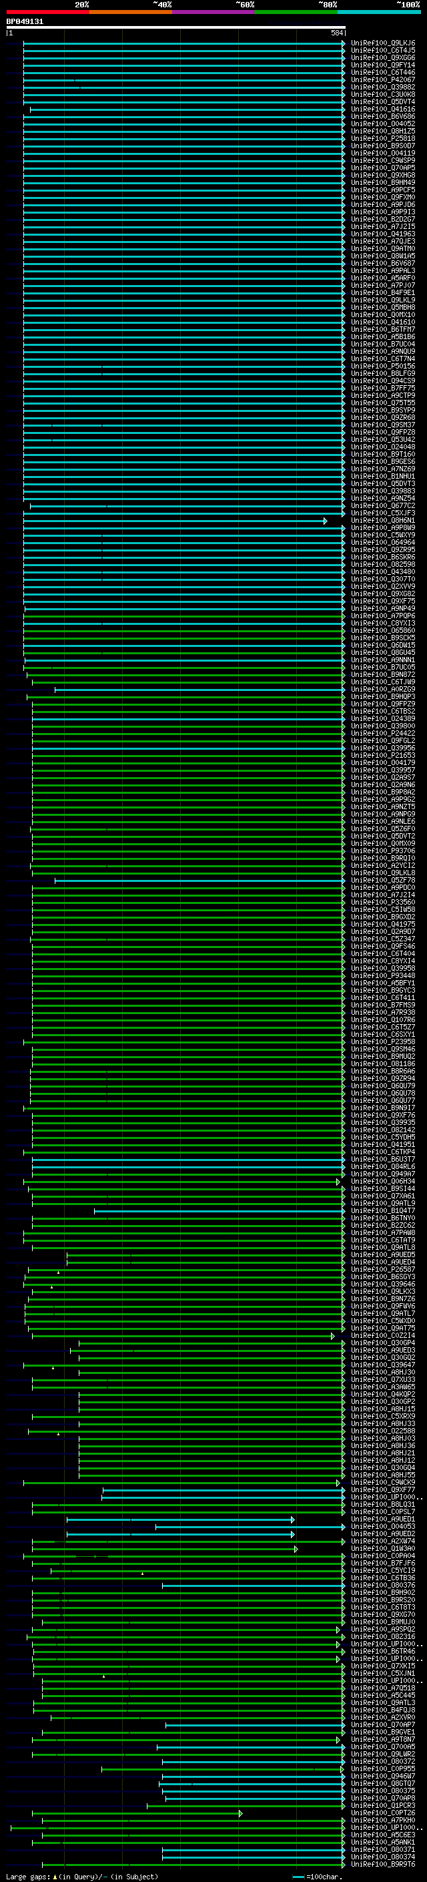Open hit UniRef100_Q39882
The image size is (427, 1882).
click(382, 87)
